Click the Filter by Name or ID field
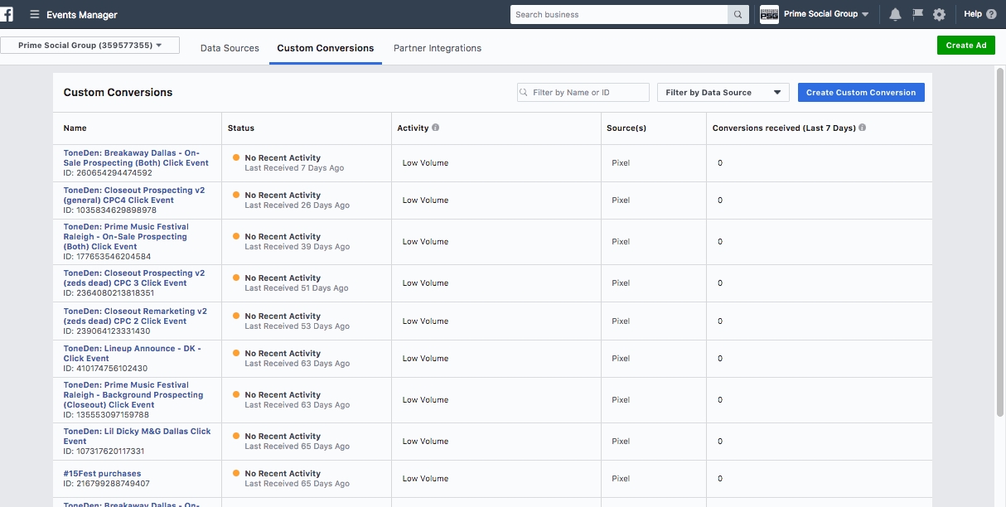This screenshot has width=1006, height=507. 583,93
